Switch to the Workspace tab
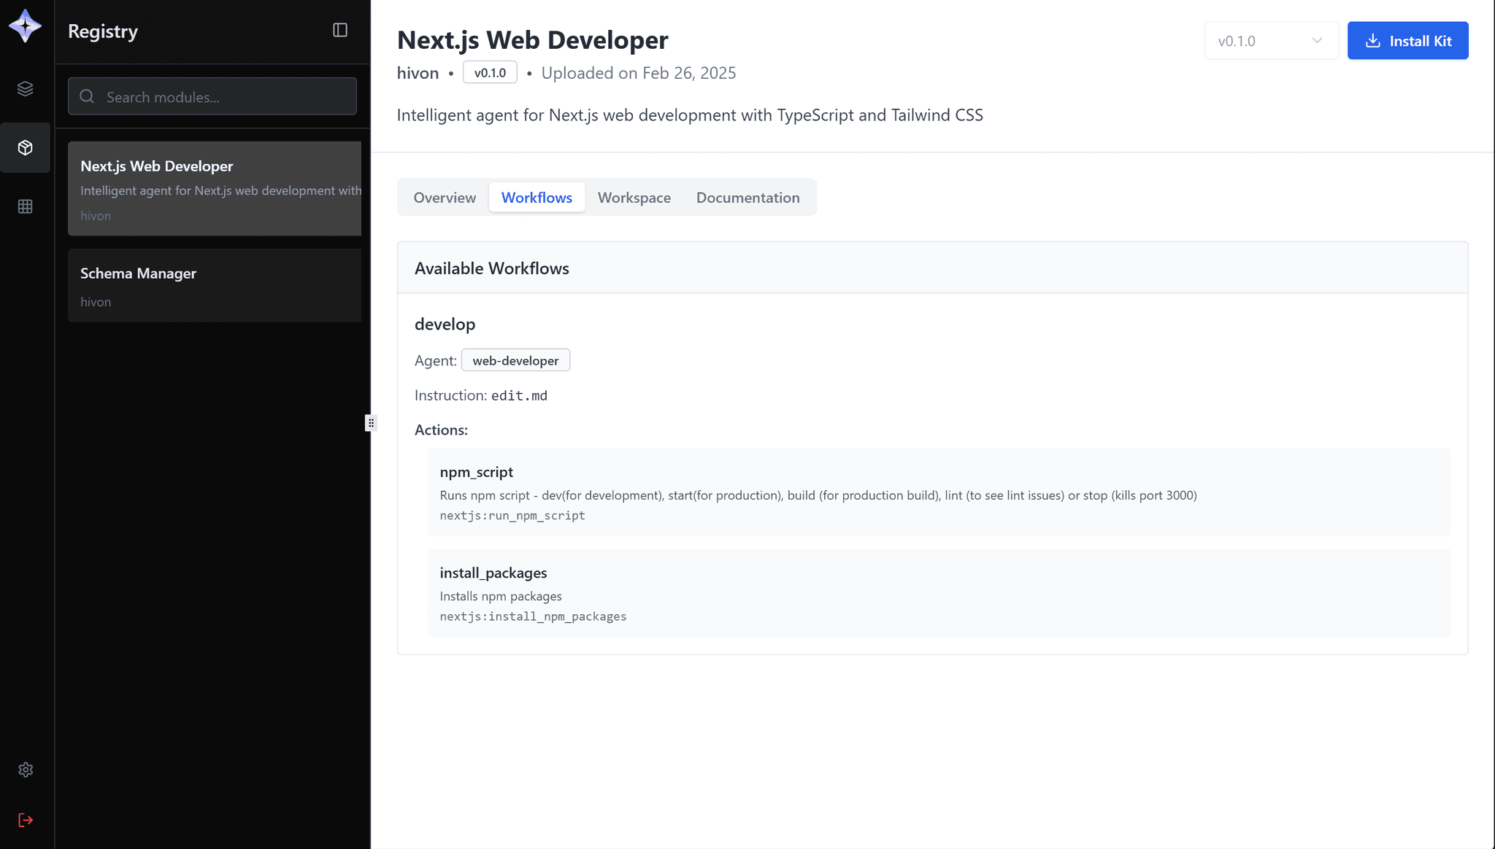Image resolution: width=1495 pixels, height=849 pixels. point(634,198)
